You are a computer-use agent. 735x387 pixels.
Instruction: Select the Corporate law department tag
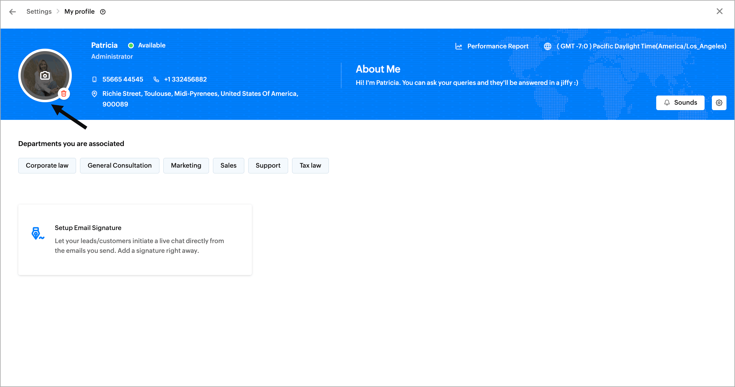coord(47,166)
